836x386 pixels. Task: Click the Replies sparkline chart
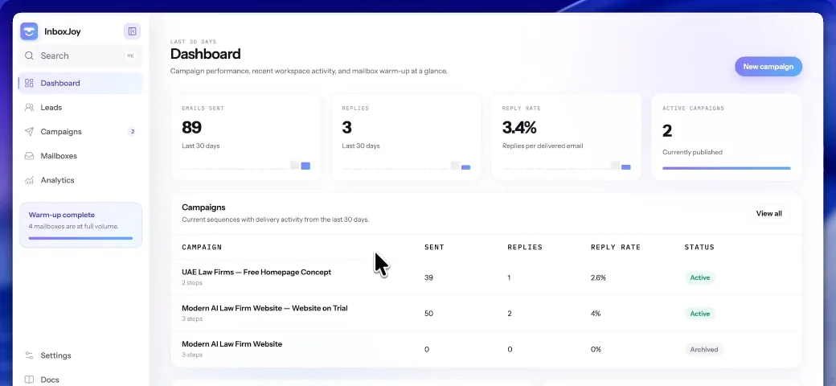pos(406,166)
